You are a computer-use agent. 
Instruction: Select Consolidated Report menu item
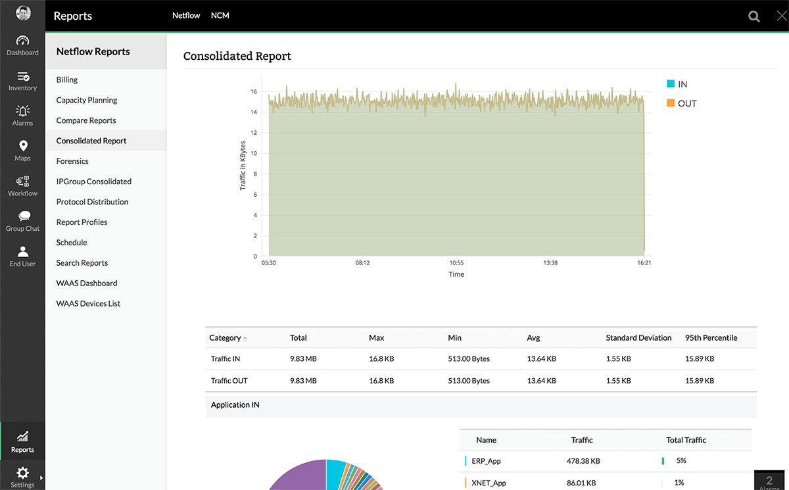click(106, 141)
